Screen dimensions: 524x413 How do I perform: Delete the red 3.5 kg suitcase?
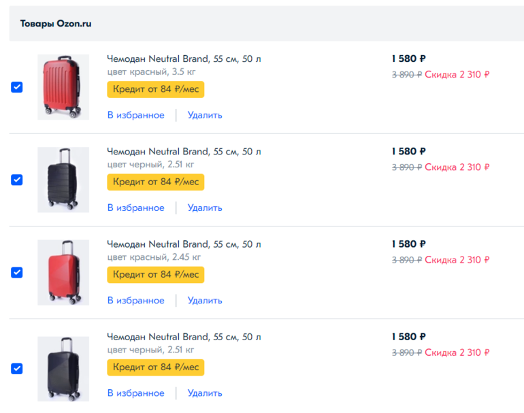(x=205, y=115)
